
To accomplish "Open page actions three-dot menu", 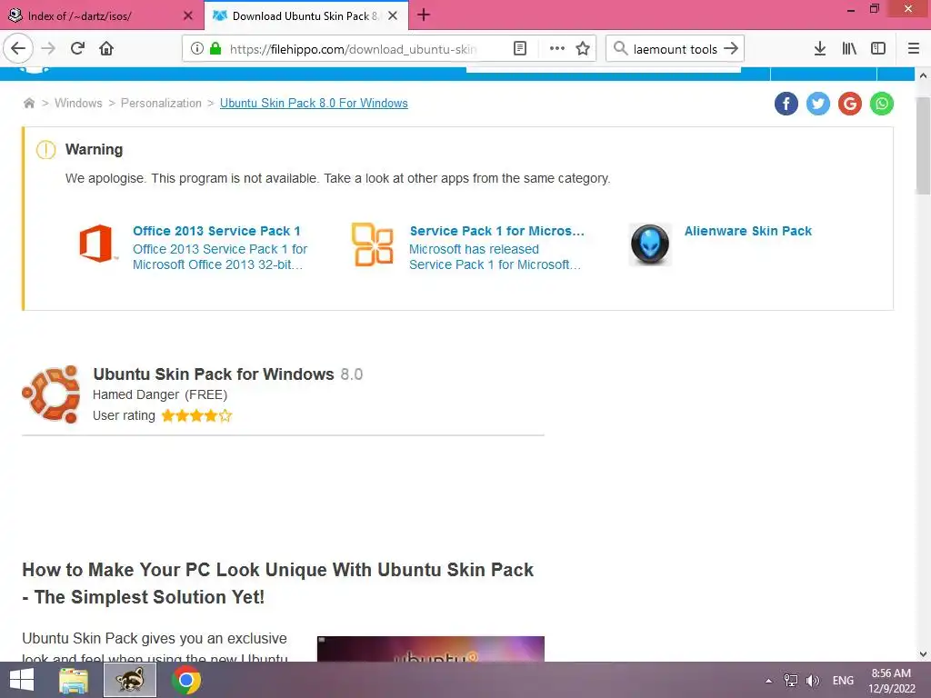I will (x=557, y=49).
